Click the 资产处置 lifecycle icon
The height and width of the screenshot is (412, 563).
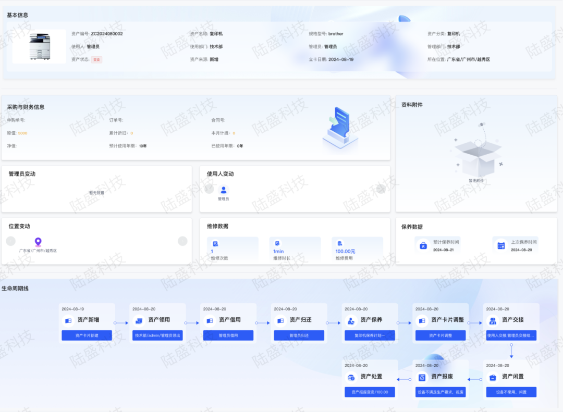(x=351, y=377)
